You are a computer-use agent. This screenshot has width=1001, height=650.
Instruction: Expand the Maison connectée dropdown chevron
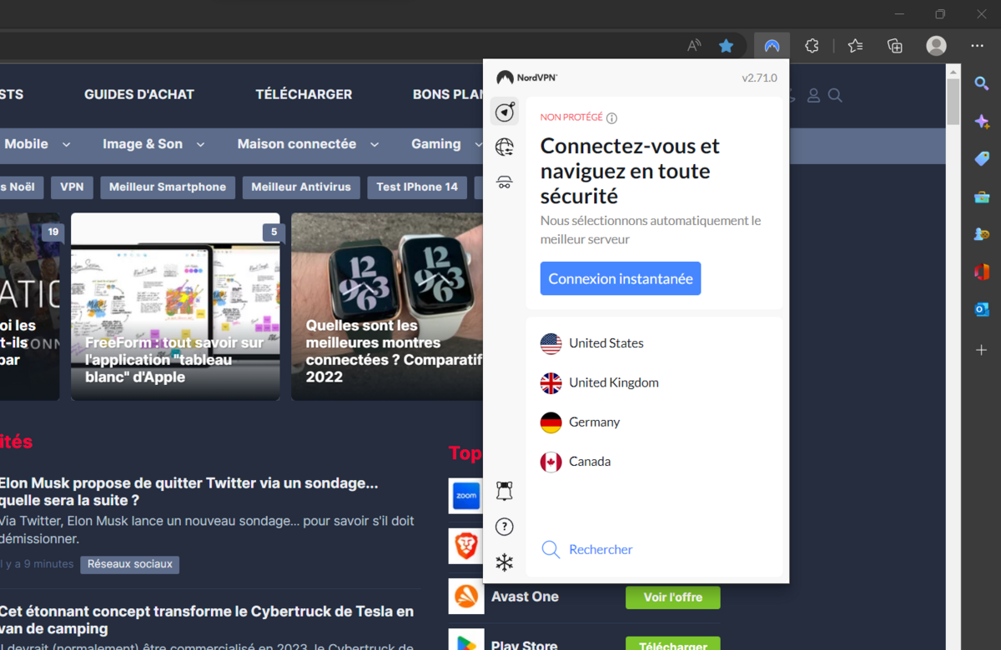point(375,145)
